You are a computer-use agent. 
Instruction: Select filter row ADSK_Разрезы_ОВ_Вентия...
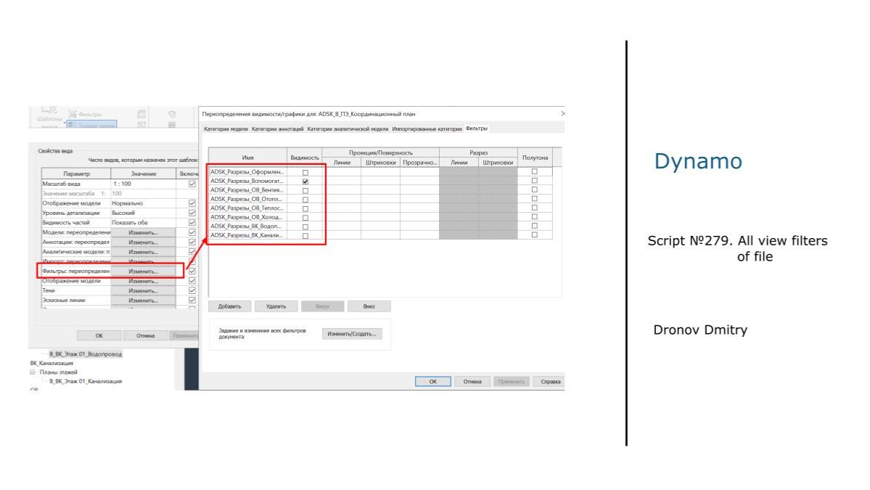(247, 189)
